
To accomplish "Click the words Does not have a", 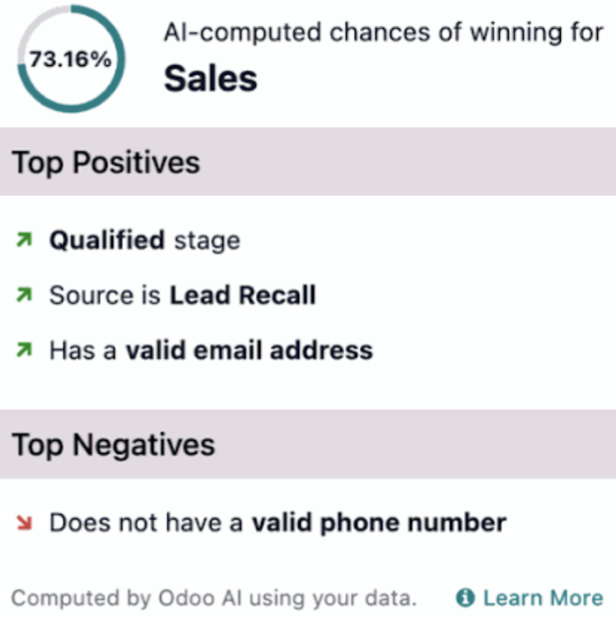I will coord(147,523).
